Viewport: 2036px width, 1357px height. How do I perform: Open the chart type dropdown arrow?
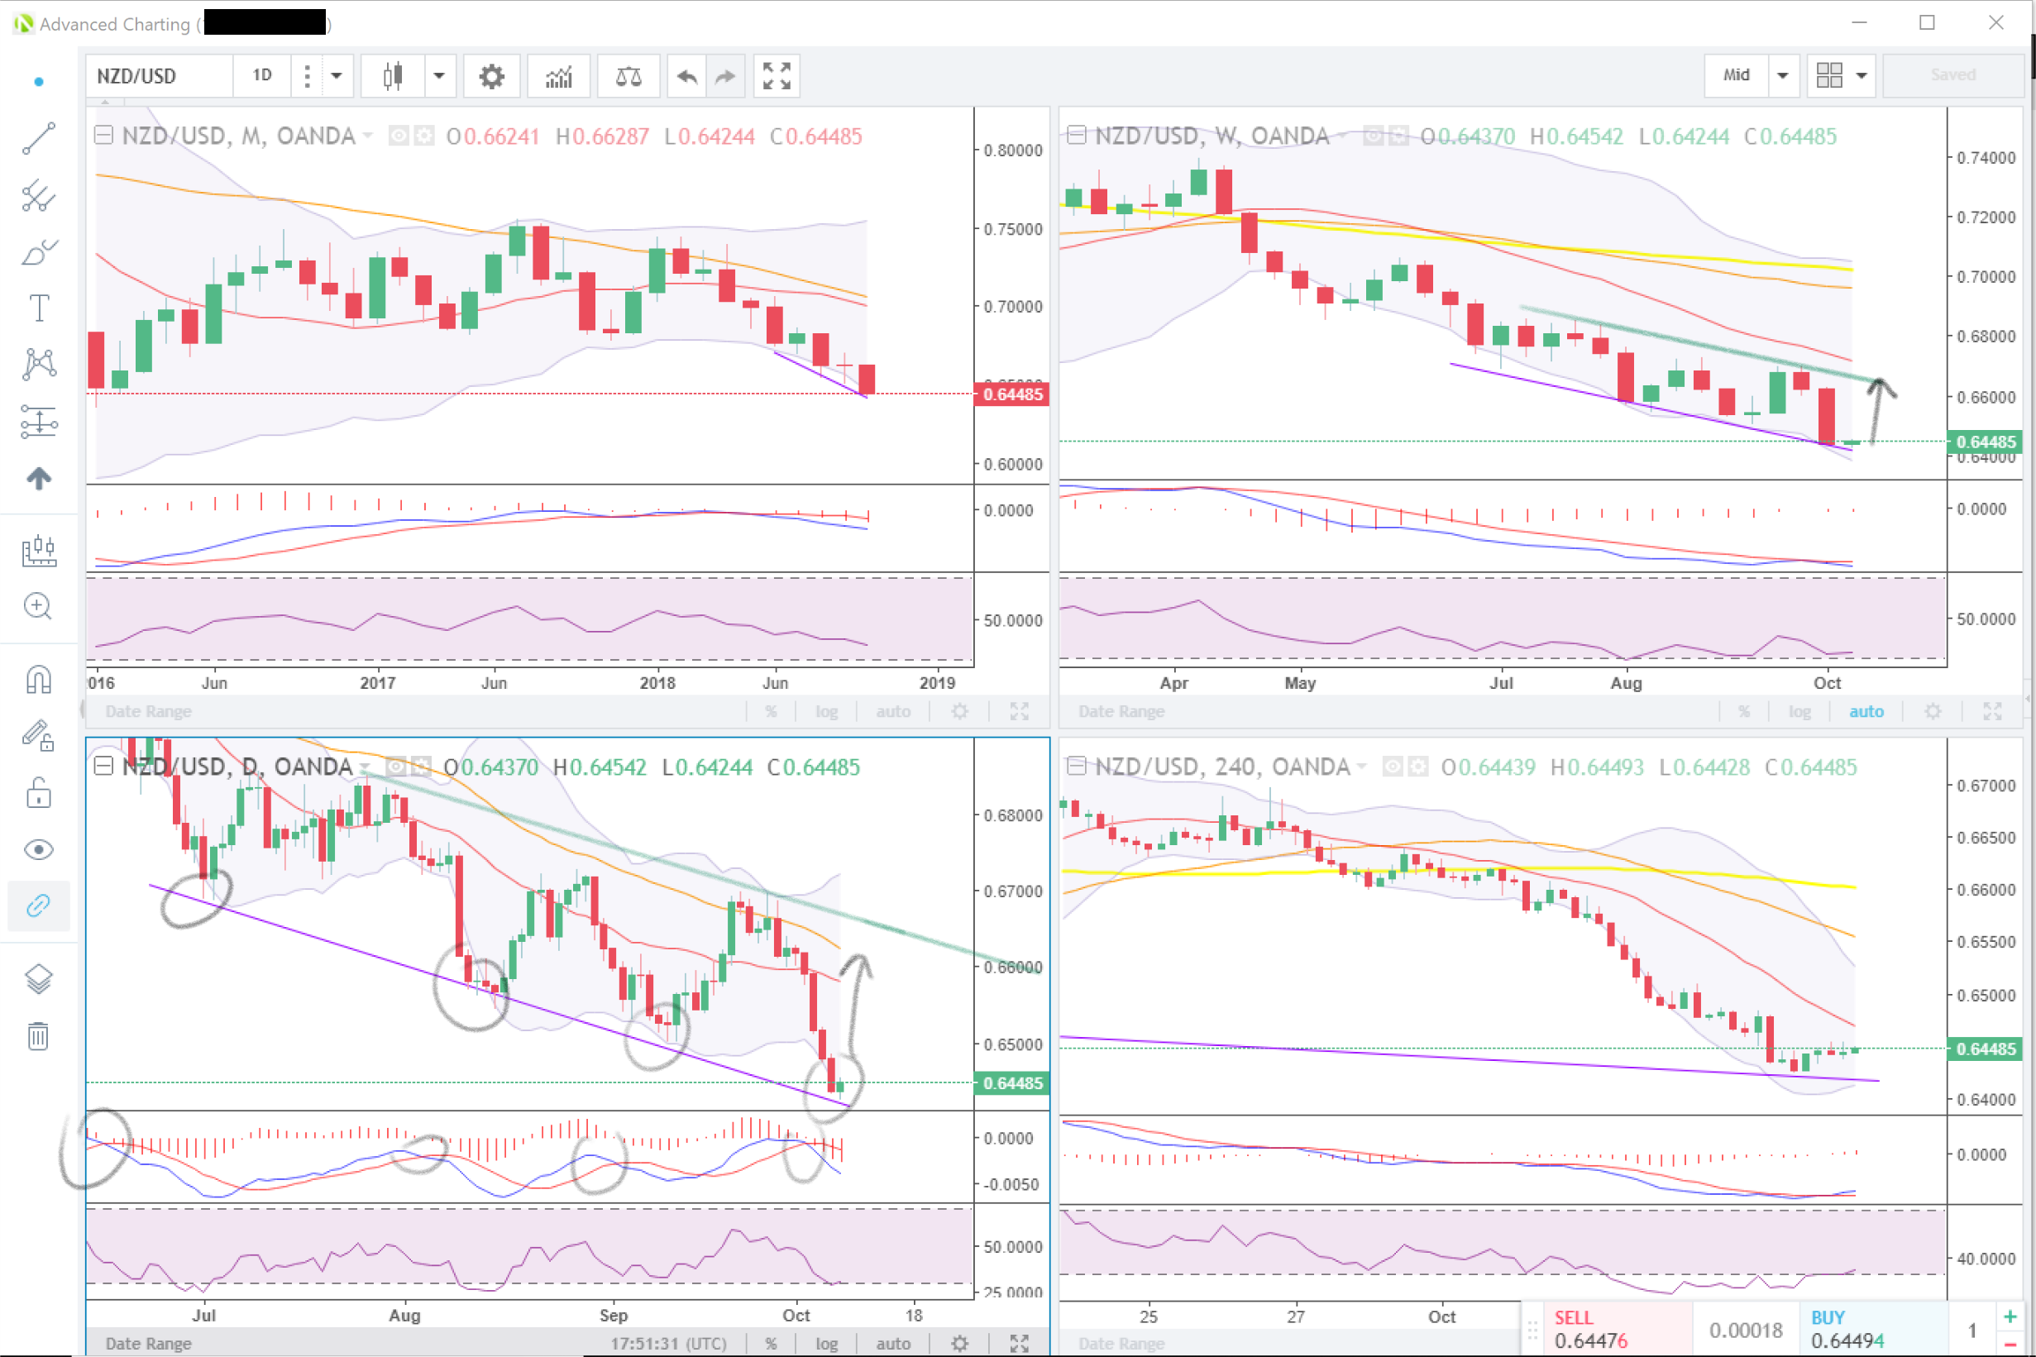pyautogui.click(x=438, y=76)
